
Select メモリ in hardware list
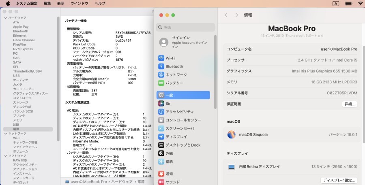17,120
